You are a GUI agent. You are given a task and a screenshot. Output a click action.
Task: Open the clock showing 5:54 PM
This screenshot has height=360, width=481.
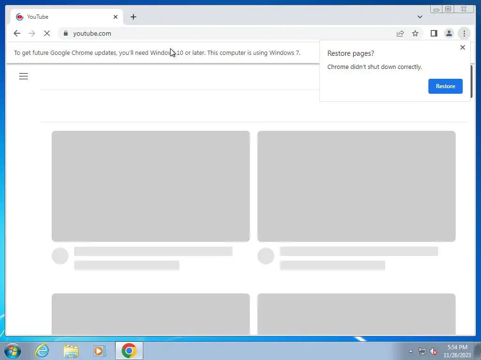pyautogui.click(x=457, y=351)
